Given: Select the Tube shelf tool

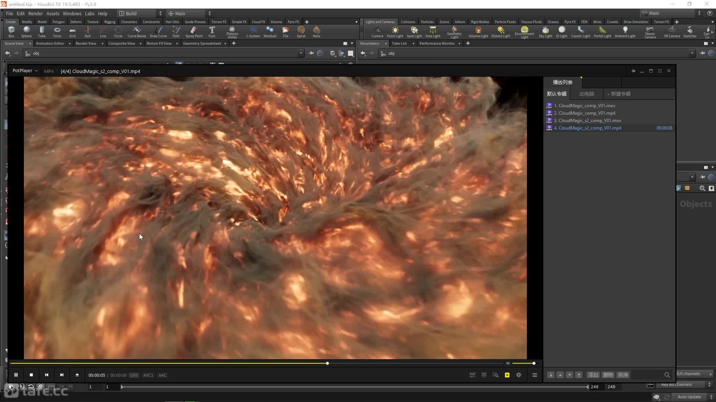Looking at the screenshot, I should coord(42,32).
